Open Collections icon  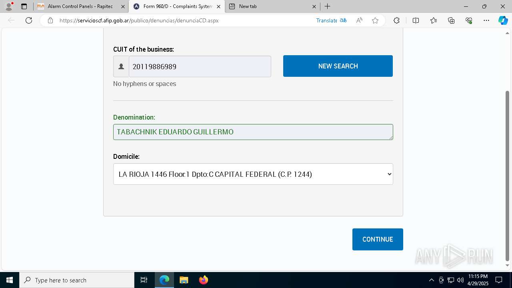(x=451, y=20)
